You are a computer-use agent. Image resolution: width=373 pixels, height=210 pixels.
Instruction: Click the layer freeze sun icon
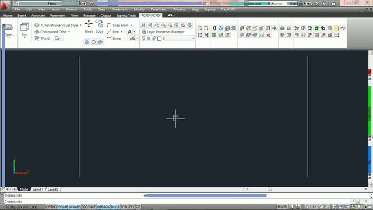(x=149, y=38)
